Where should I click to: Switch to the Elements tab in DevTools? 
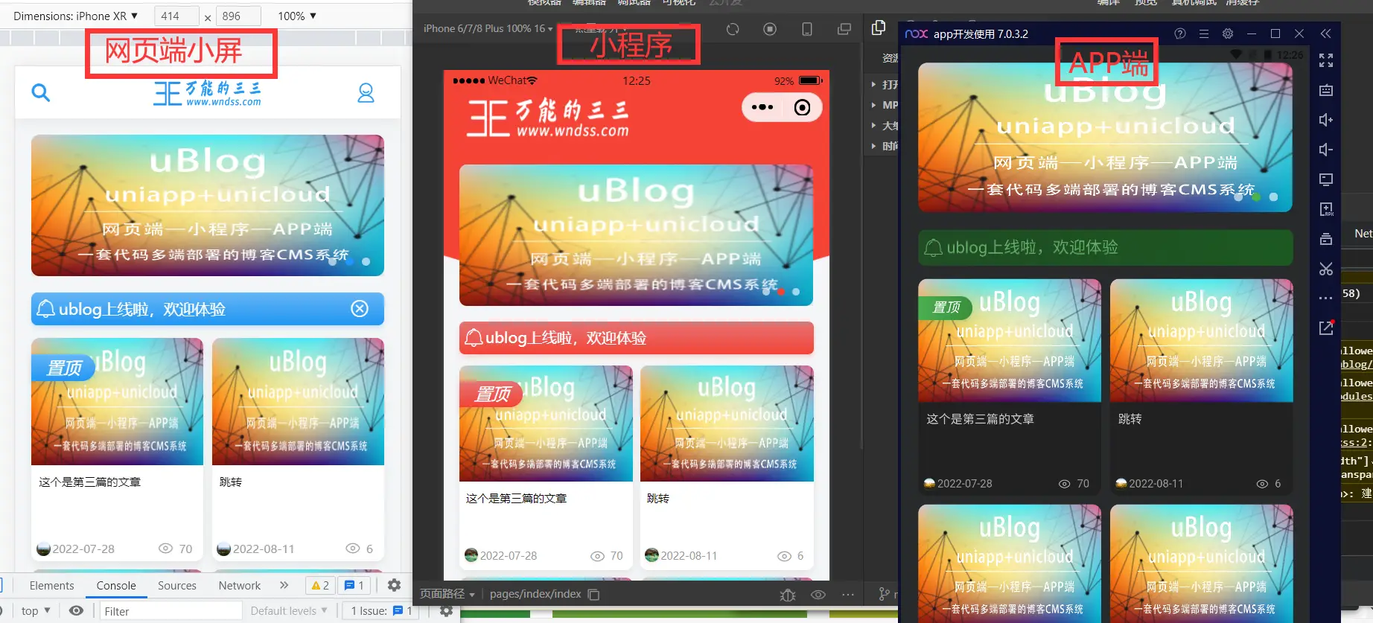click(x=51, y=586)
